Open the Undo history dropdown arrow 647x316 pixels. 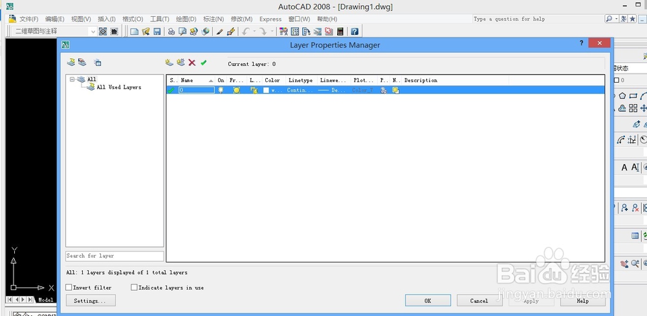pos(254,31)
